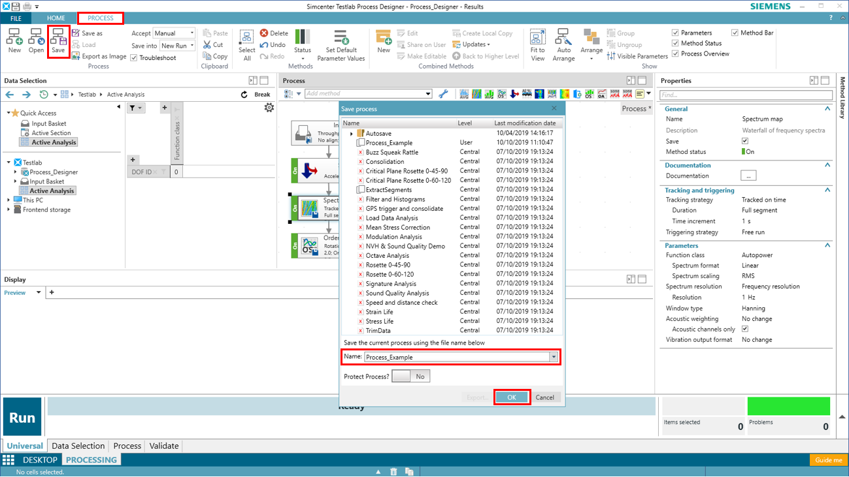
Task: Open the Name combo box dropdown arrow
Action: coord(554,357)
